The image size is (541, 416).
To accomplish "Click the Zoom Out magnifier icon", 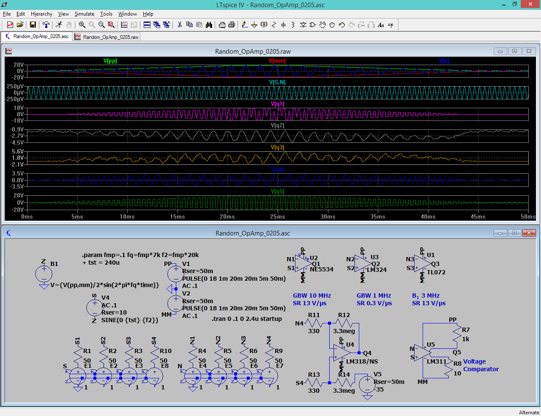I will [x=101, y=25].
